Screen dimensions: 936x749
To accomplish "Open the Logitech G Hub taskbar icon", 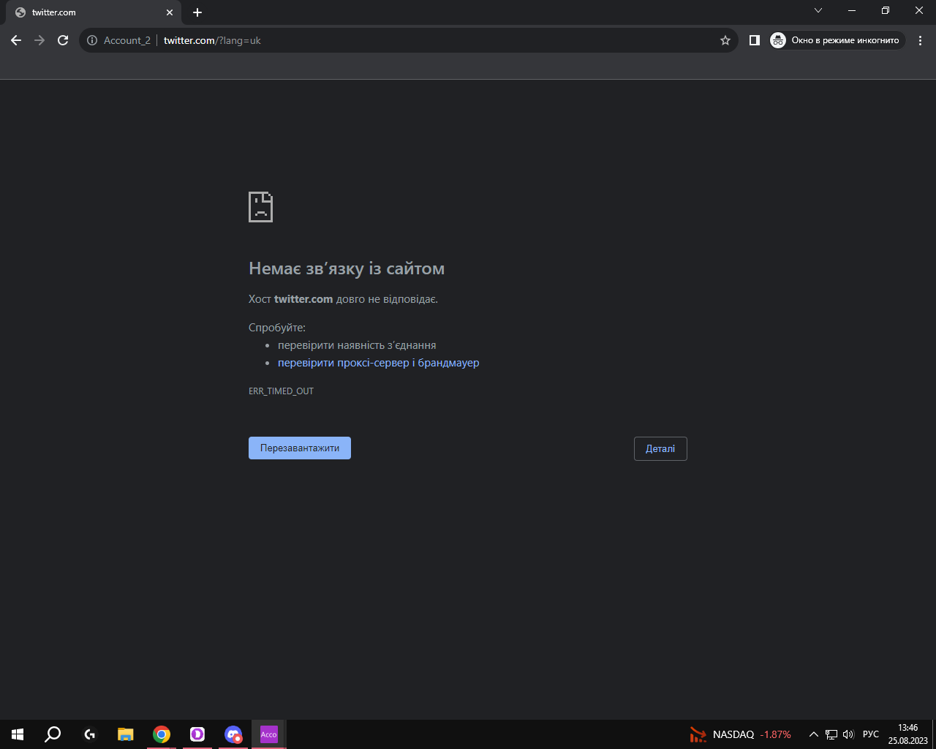I will pos(90,734).
